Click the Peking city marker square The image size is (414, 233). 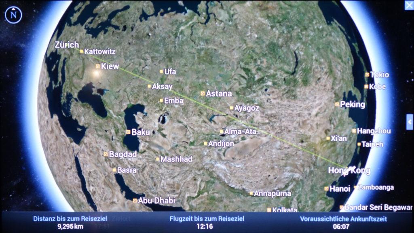pyautogui.click(x=337, y=104)
